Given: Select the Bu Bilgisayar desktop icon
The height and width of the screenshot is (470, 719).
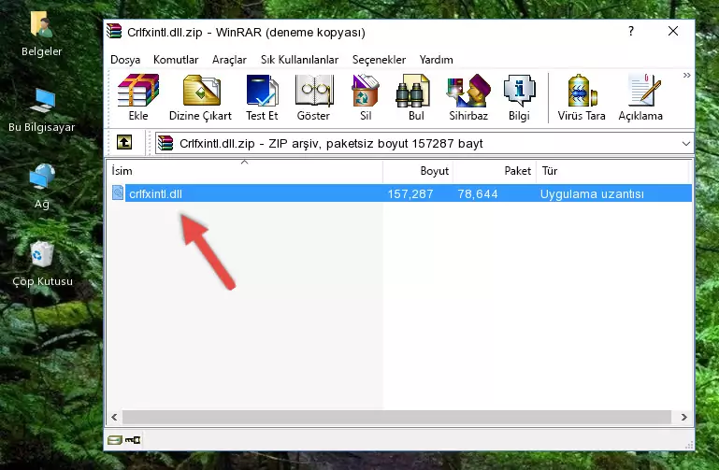Looking at the screenshot, I should (x=41, y=110).
